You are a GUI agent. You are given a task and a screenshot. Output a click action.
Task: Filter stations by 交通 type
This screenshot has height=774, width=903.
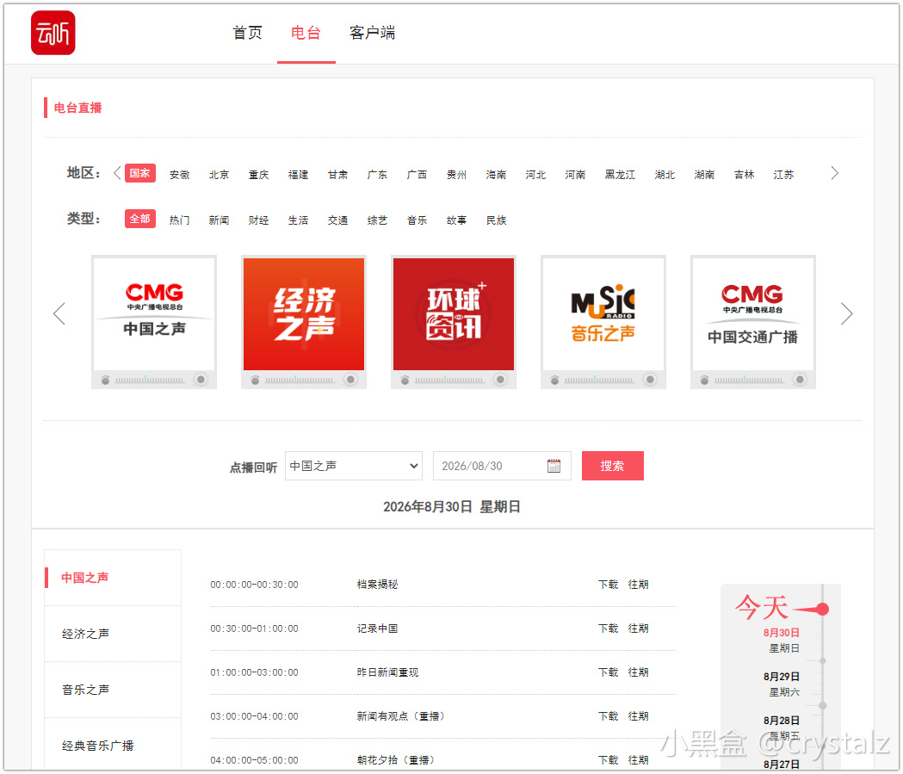(338, 220)
